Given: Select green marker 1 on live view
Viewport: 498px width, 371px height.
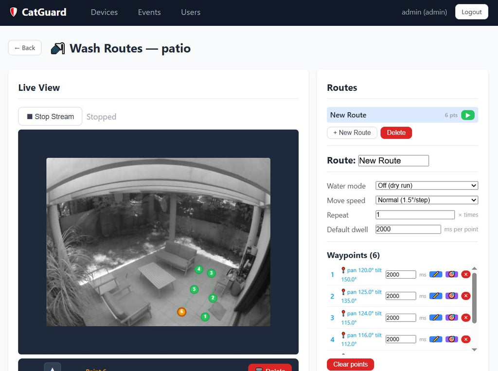Looking at the screenshot, I should coord(205,317).
